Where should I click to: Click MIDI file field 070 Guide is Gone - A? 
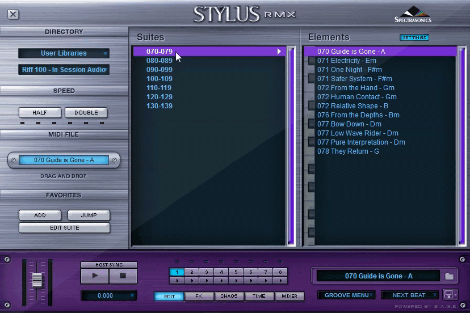click(64, 160)
